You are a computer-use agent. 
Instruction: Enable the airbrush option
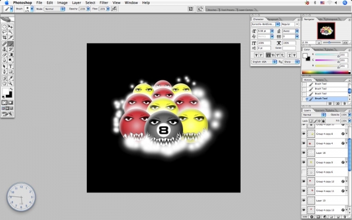(x=114, y=9)
